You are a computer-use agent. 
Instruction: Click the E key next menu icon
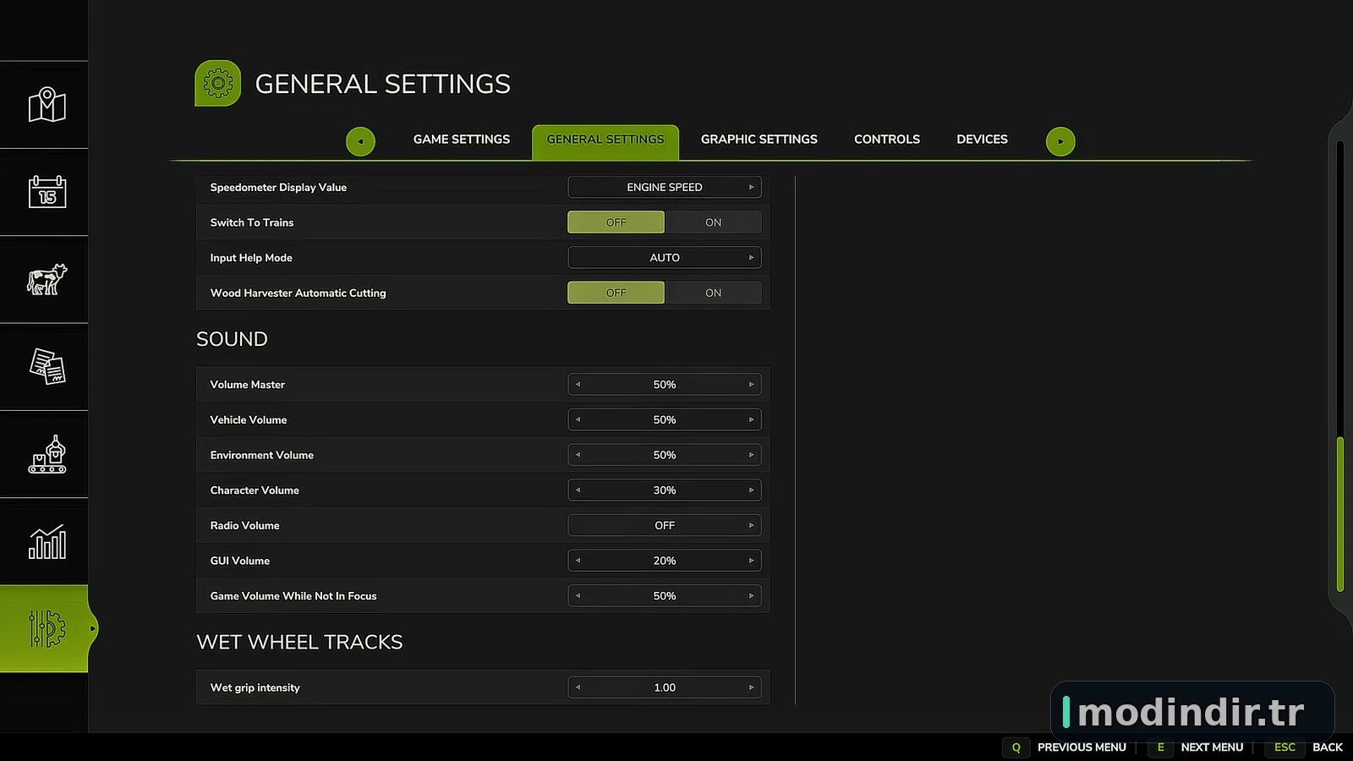[x=1160, y=747]
